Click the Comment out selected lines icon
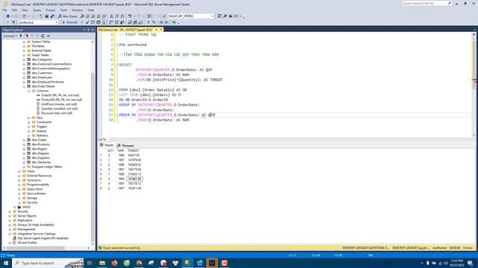Viewport: 478px width, 268px height. coord(149,22)
